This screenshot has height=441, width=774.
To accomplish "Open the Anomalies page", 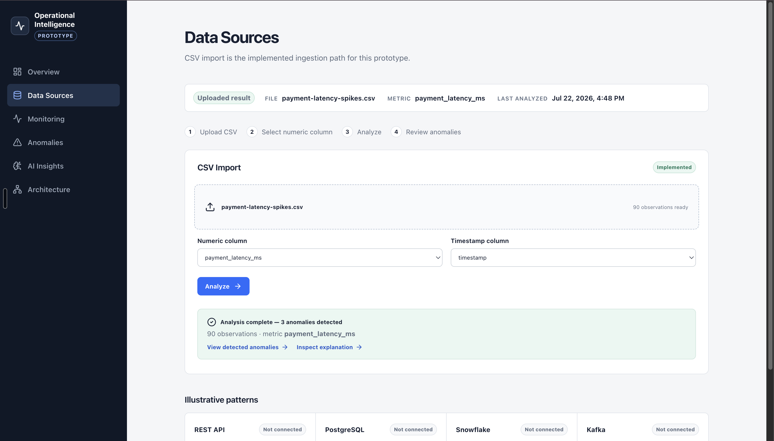I will 63,142.
